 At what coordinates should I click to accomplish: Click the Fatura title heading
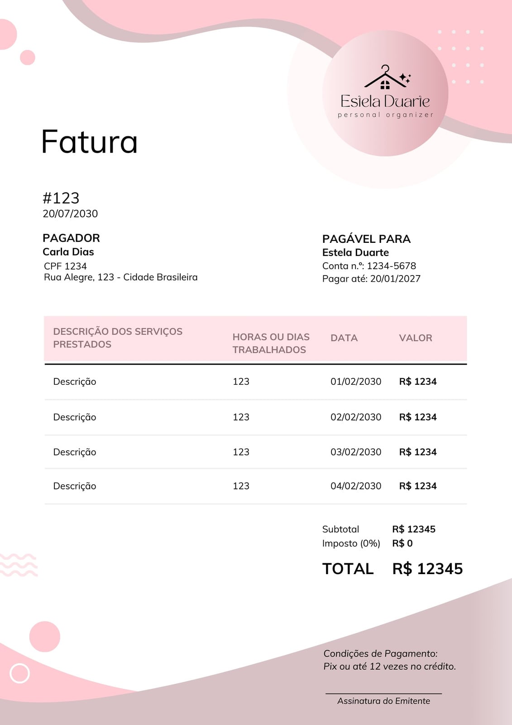click(x=89, y=141)
